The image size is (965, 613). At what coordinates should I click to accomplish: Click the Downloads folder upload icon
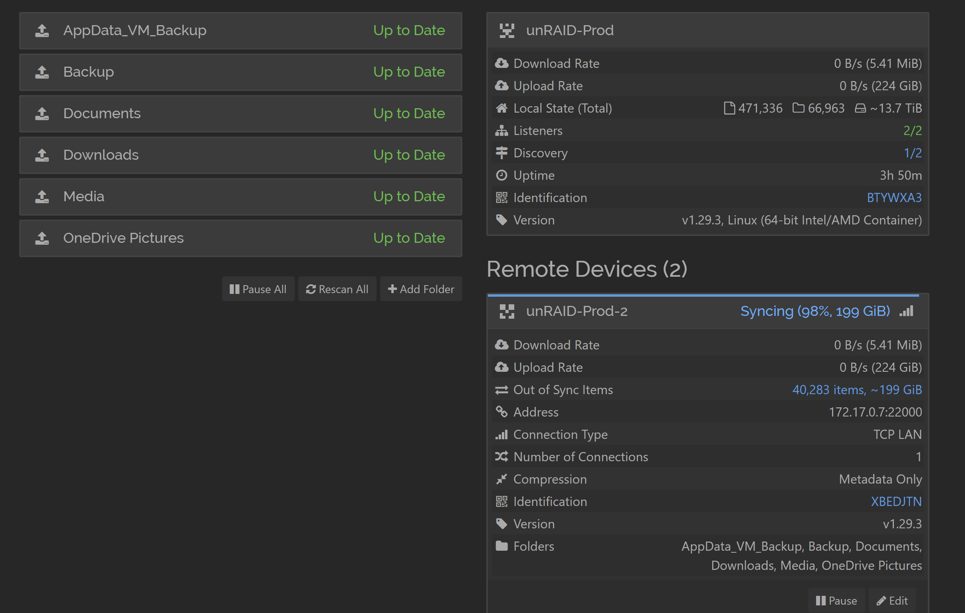(x=42, y=155)
